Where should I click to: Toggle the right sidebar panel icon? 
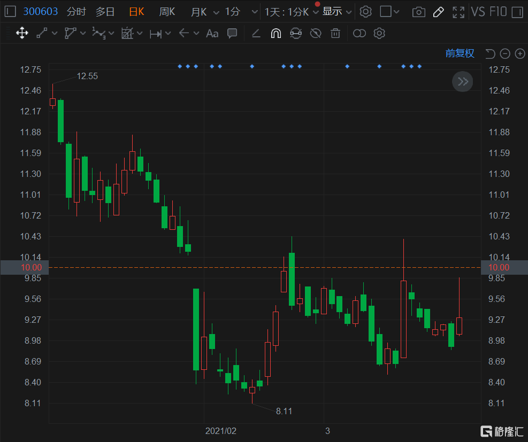click(517, 12)
